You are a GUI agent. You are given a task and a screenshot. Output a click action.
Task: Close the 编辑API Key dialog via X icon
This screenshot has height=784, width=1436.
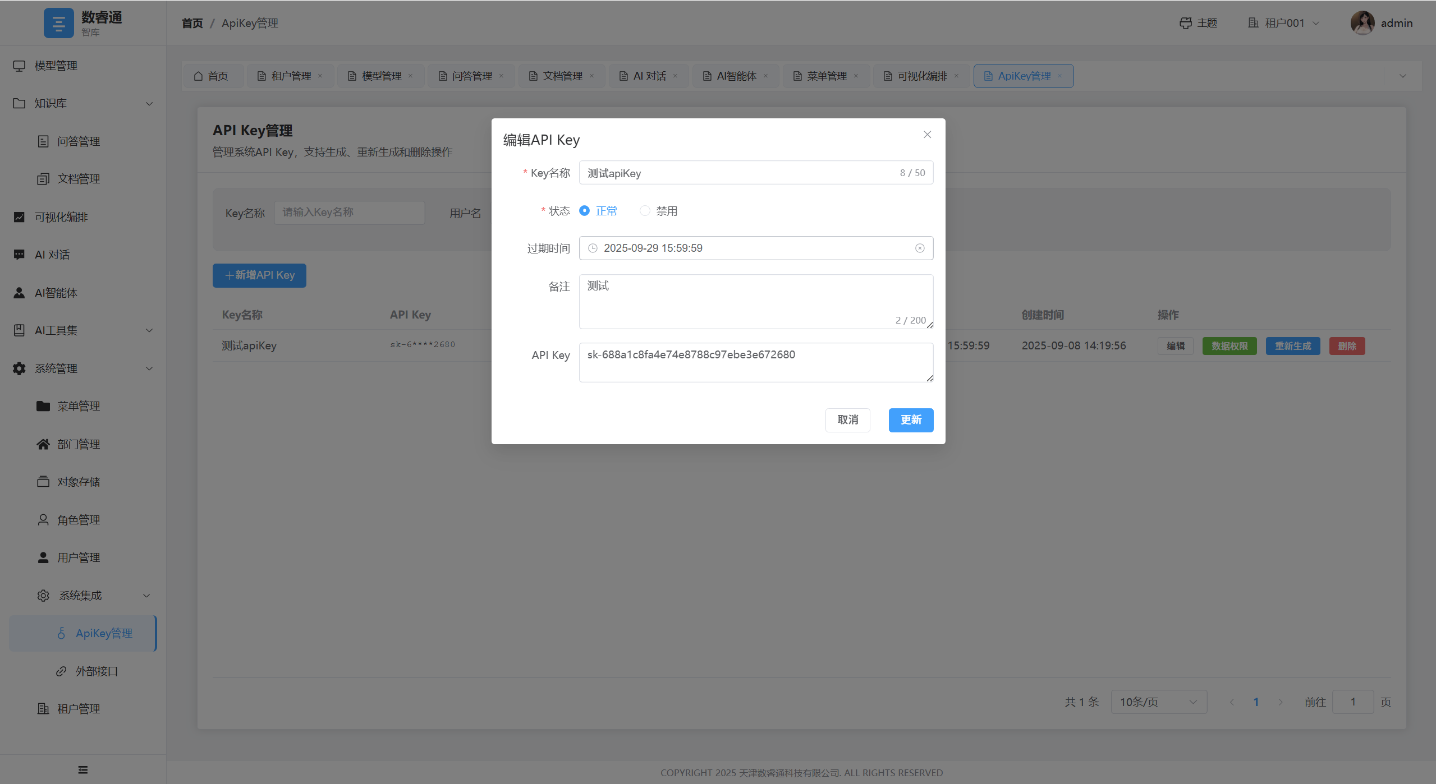[927, 135]
